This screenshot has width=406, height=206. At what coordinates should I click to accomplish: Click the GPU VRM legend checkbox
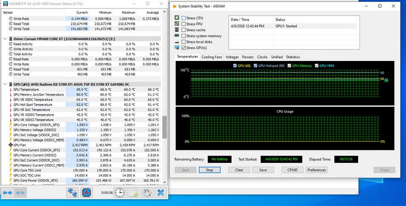317,66
